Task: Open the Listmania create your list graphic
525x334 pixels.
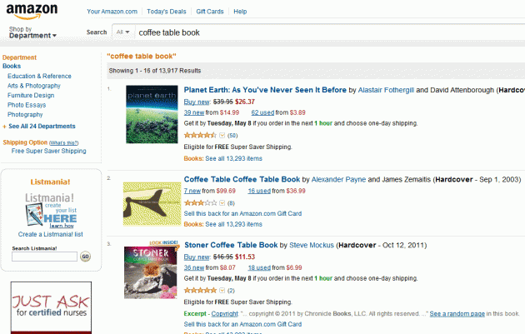Action: pos(51,211)
